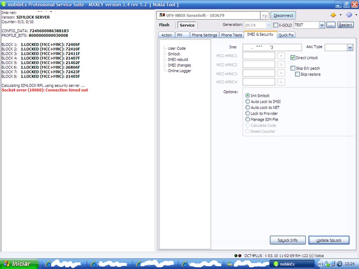Click the network tray icon

[x=333, y=264]
